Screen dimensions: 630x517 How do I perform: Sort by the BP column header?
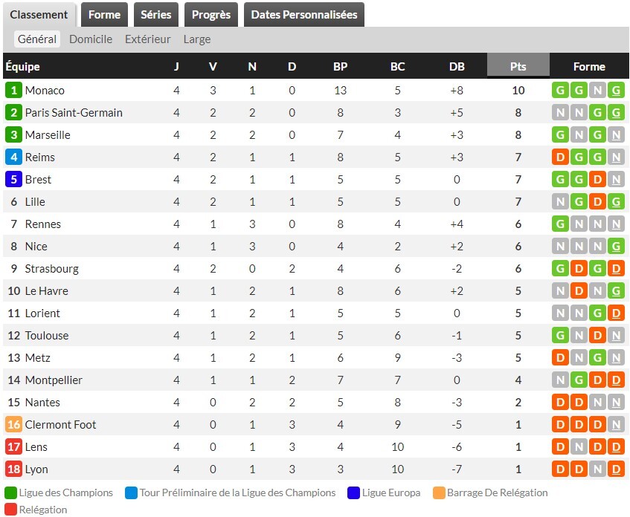click(340, 67)
